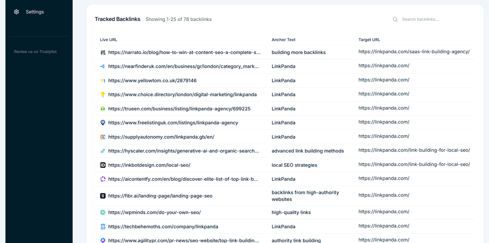The height and width of the screenshot is (243, 489).
Task: Click the search magnifier icon
Action: [395, 19]
